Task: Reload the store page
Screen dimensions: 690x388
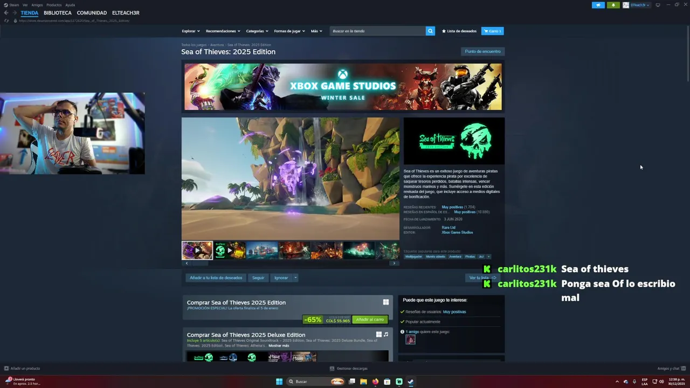Action: point(6,20)
